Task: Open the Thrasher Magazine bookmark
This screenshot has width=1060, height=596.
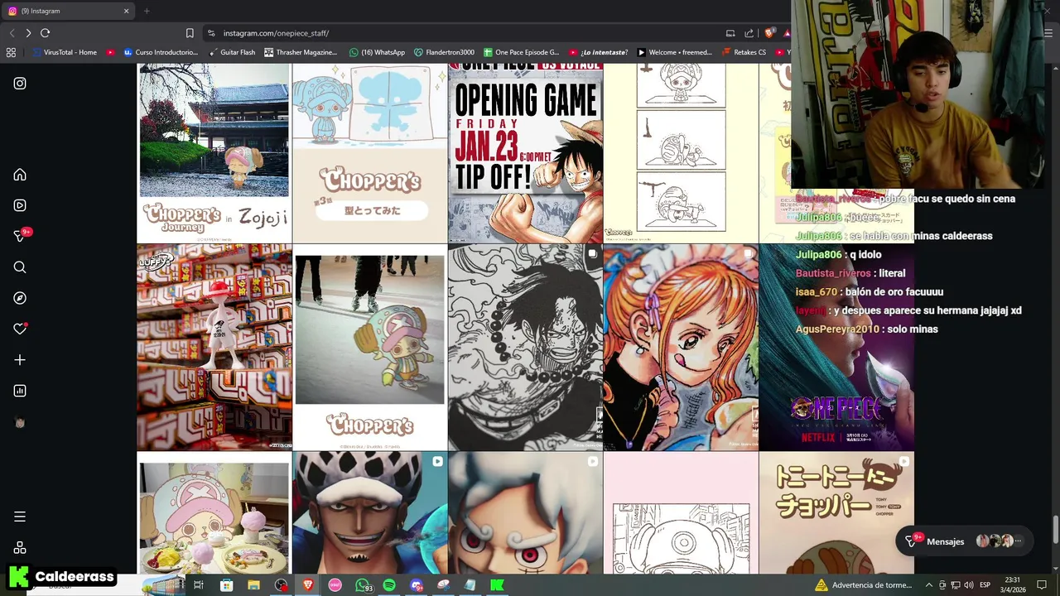Action: [x=301, y=52]
